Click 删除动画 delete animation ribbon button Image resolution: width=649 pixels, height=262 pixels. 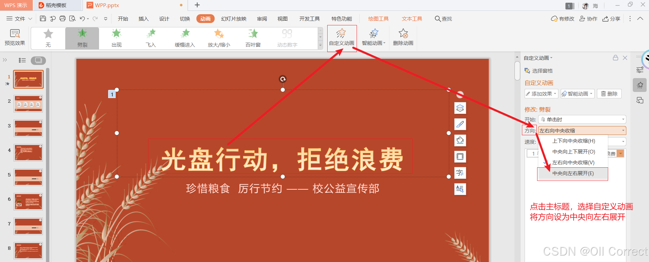403,38
